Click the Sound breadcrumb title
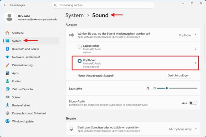This screenshot has width=206, height=137. (100, 15)
